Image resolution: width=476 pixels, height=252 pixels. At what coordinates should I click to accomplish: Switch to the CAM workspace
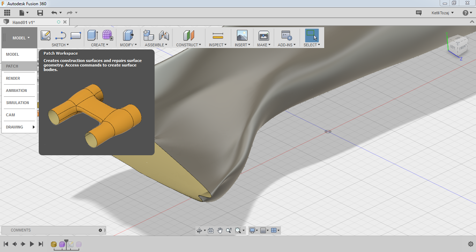(x=19, y=115)
